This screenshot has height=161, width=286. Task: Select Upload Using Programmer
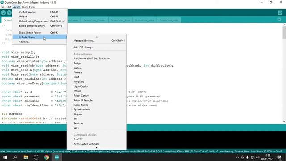tap(40, 21)
